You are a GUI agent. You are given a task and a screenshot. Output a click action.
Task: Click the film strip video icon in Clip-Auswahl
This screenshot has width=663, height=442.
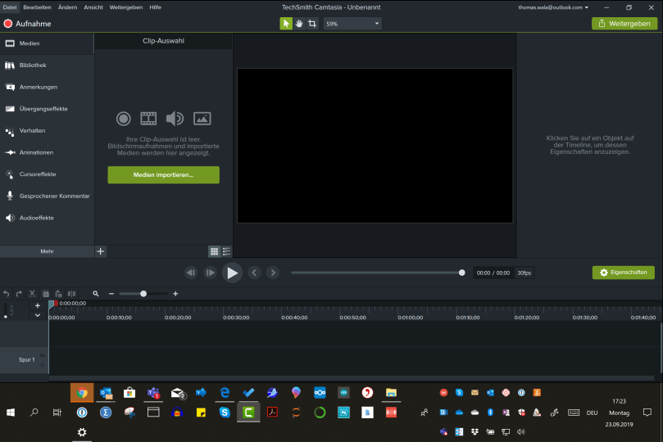(x=148, y=119)
